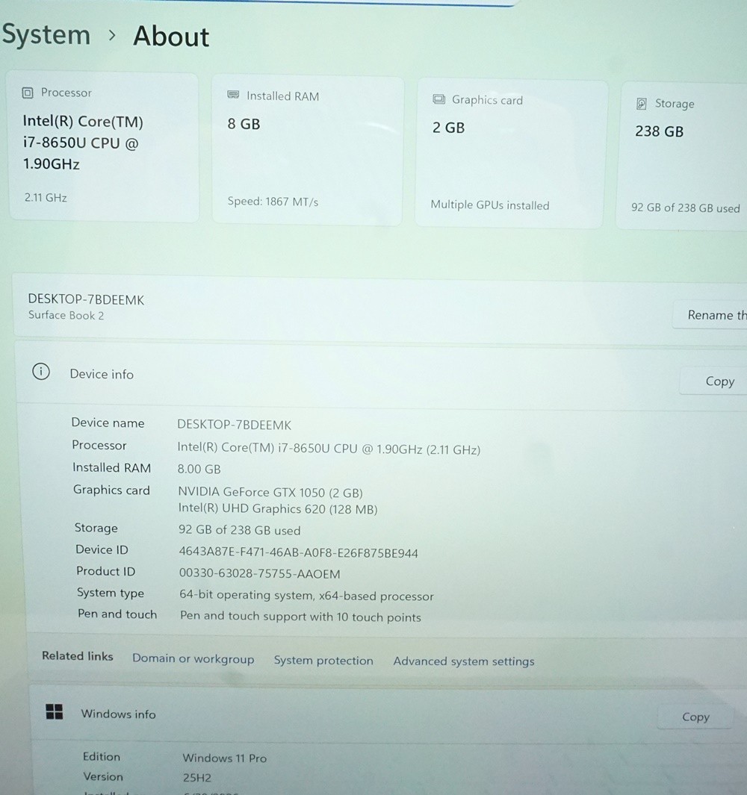Open Domain or workgroup link
The width and height of the screenshot is (747, 795).
[x=193, y=658]
